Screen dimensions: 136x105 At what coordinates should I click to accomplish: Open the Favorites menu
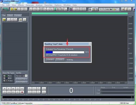[x=48, y=5]
